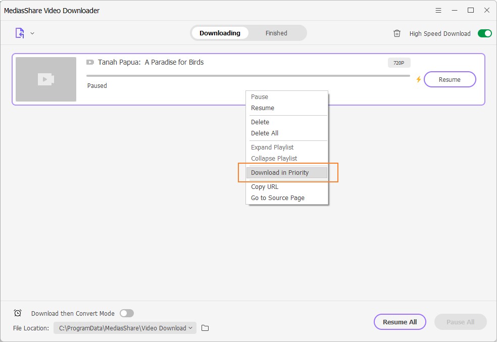Screen dimensions: 497x342
Task: Click the Resume All button
Action: 400,322
